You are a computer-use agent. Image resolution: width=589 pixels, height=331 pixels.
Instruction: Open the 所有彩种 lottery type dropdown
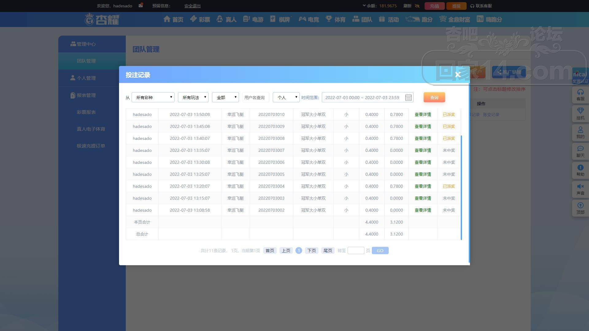tap(153, 97)
